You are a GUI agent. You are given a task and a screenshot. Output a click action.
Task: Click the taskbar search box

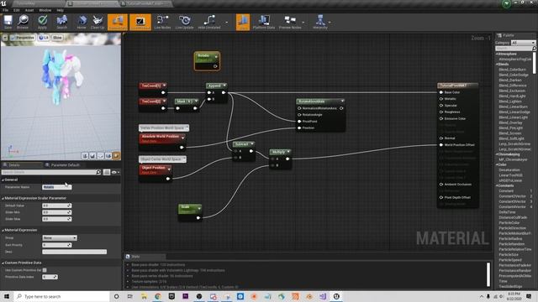click(61, 296)
